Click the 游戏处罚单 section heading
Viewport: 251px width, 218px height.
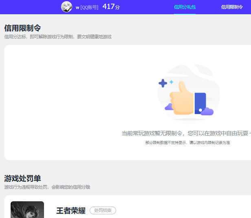22,178
